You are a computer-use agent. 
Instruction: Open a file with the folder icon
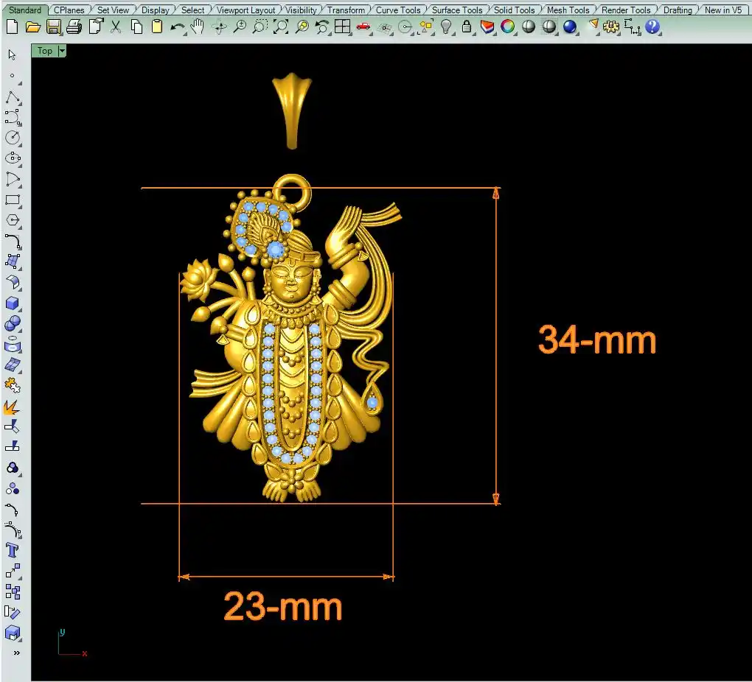coord(32,27)
